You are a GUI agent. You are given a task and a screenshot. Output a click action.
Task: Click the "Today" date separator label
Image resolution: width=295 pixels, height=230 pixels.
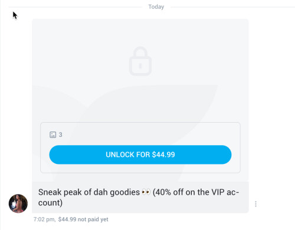click(156, 7)
